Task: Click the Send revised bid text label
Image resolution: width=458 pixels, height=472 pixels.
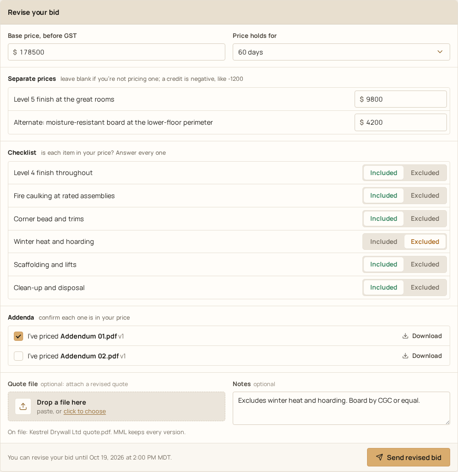Action: point(414,458)
